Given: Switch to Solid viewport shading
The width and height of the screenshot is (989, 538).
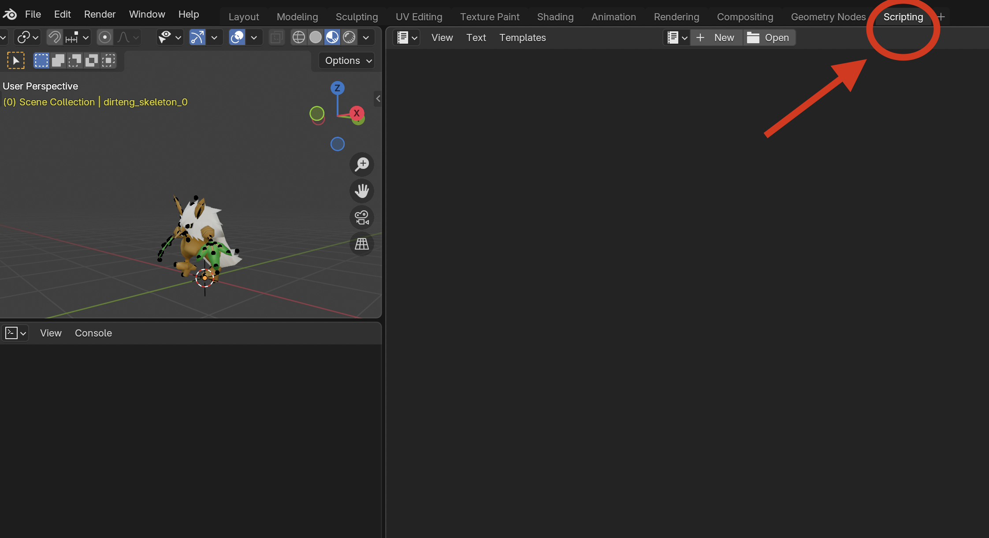Looking at the screenshot, I should point(316,37).
